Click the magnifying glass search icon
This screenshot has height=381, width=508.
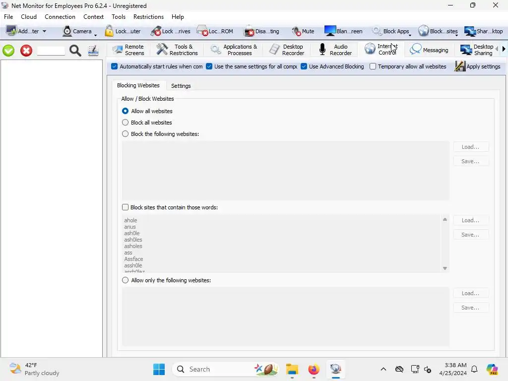(x=75, y=51)
